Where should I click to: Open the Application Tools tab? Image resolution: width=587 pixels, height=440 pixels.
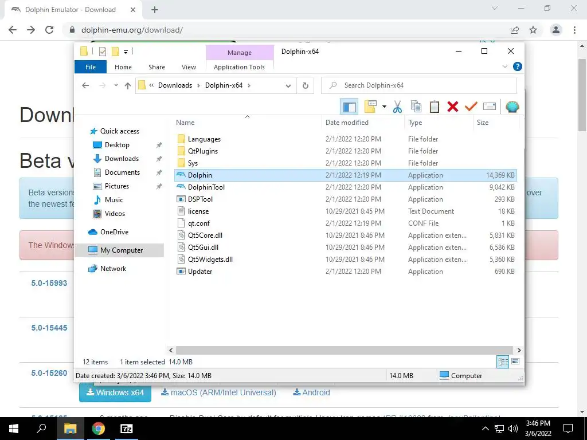239,67
